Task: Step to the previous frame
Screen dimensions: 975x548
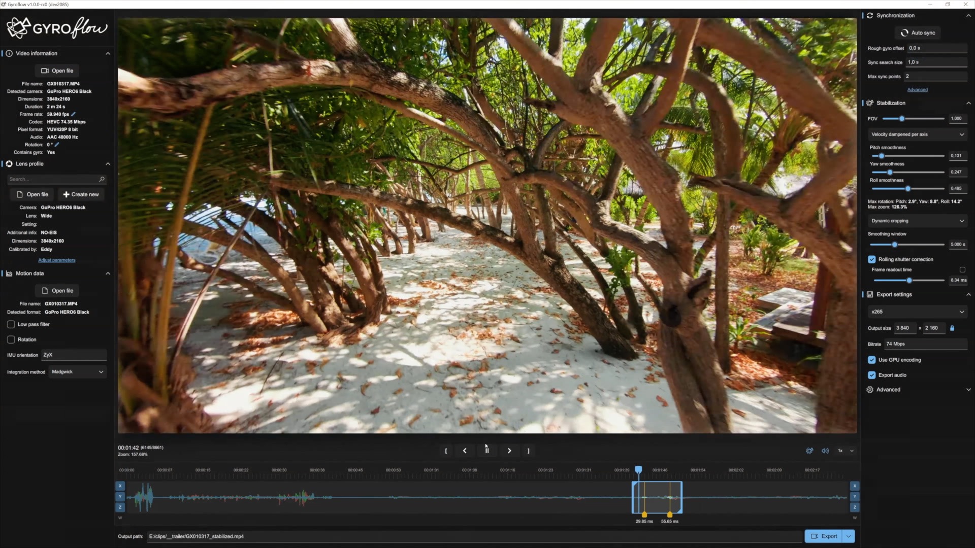Action: point(465,451)
